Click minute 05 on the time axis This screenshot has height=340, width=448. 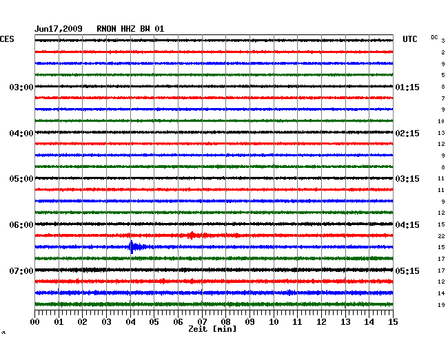[x=154, y=321]
